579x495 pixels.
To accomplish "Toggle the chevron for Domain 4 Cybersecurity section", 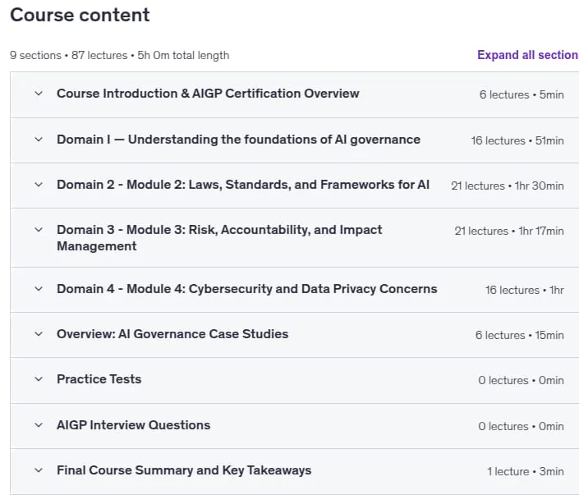I will pos(39,289).
